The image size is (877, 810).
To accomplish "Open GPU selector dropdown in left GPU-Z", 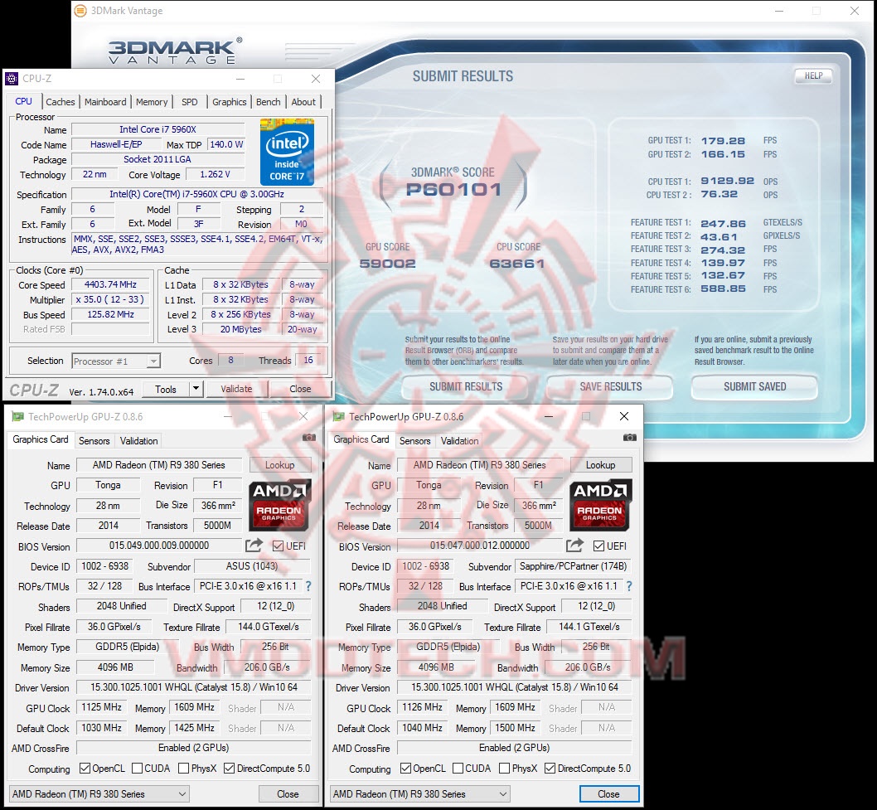I will coord(99,793).
